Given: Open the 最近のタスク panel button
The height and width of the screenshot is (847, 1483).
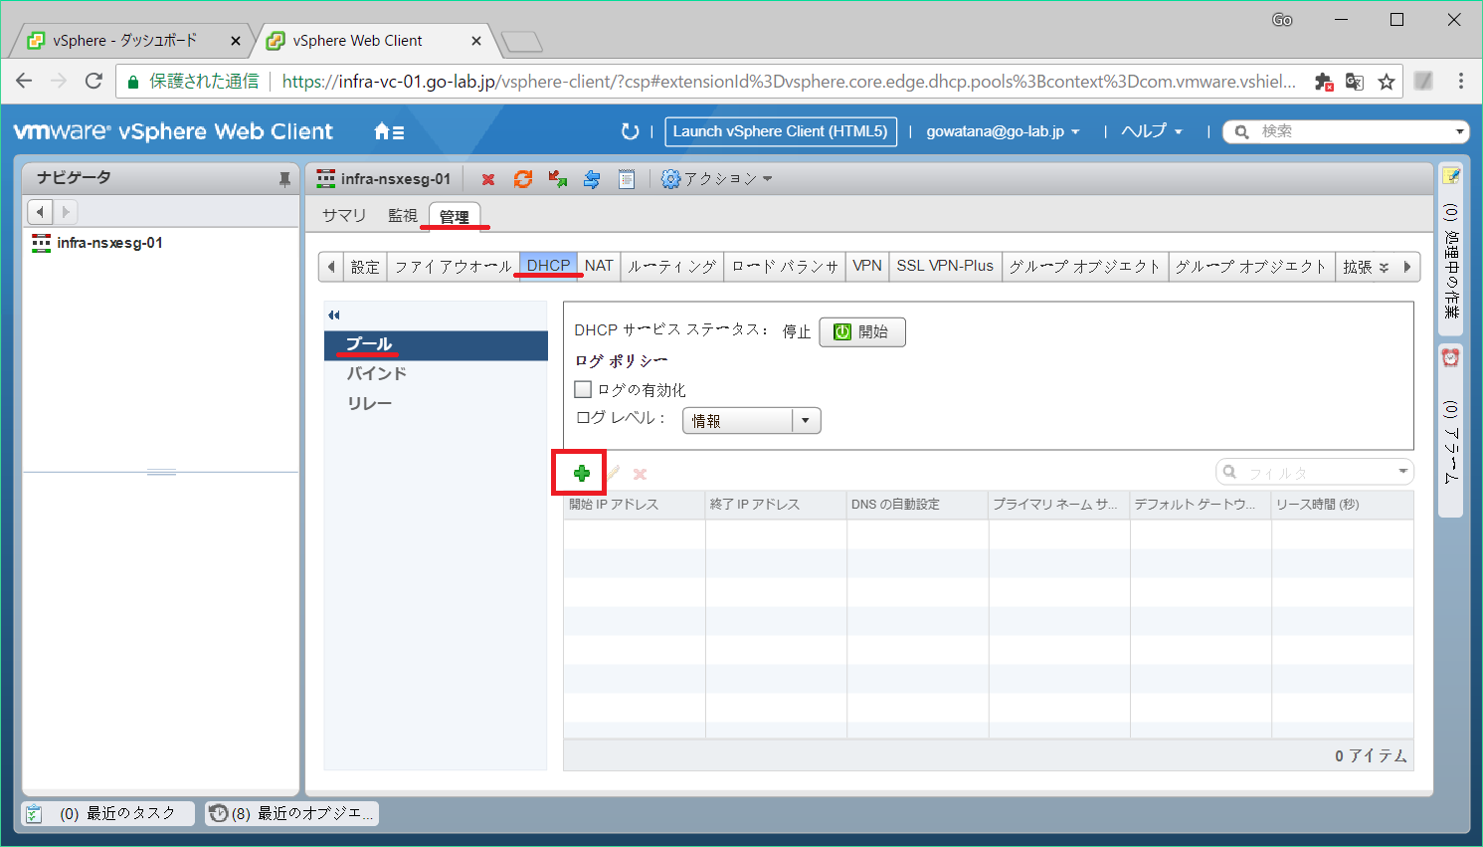Looking at the screenshot, I should 107,813.
